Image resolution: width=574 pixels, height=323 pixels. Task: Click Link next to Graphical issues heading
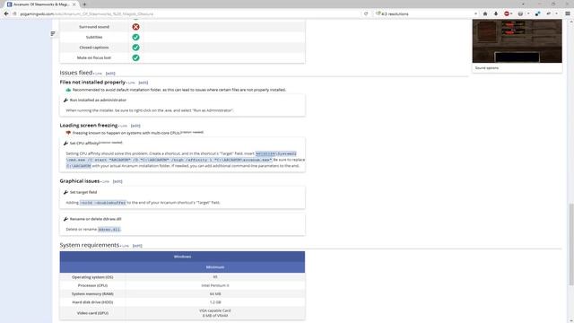tap(106, 181)
